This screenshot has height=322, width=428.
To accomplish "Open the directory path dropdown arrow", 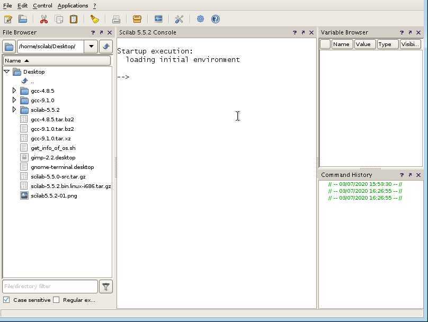I will 91,47.
